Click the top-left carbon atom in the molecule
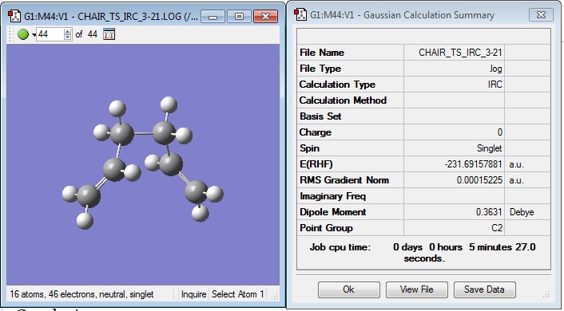This screenshot has width=564, height=311. point(121,134)
